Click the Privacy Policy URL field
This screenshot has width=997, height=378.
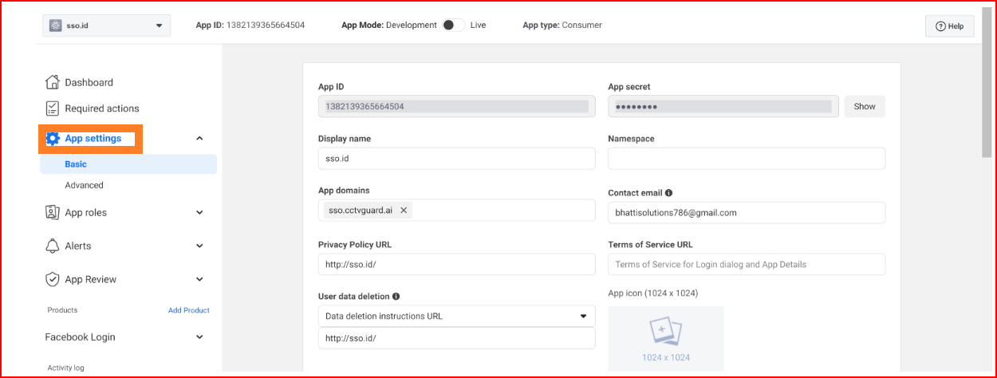click(456, 265)
